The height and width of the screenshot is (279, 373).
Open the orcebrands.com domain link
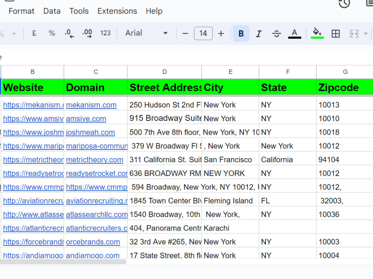pyautogui.click(x=93, y=242)
